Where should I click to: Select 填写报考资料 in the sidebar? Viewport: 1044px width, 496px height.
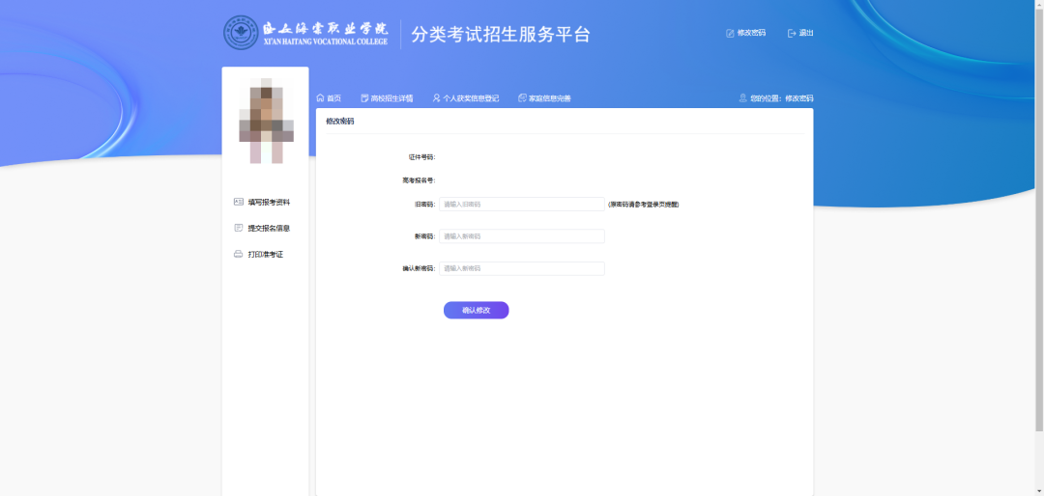tap(262, 202)
